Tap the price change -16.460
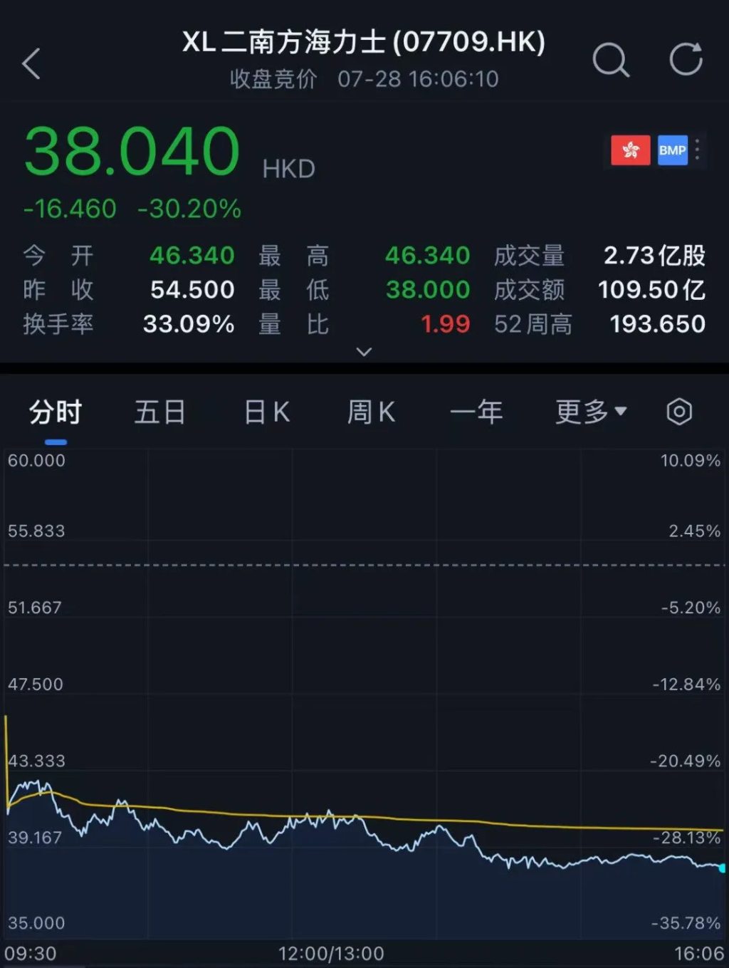729x968 pixels. pyautogui.click(x=70, y=209)
